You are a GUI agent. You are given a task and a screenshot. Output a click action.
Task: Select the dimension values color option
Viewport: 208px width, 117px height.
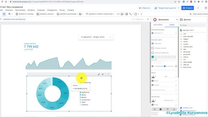[153, 53]
